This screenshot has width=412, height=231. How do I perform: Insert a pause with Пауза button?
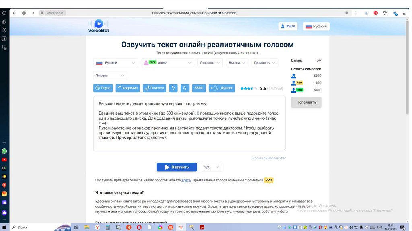click(103, 88)
